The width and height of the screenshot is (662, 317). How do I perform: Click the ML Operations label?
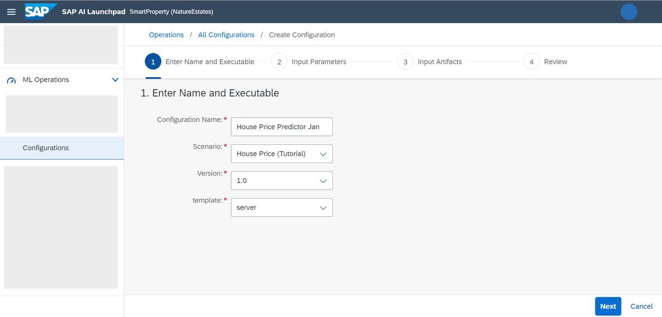pos(46,79)
